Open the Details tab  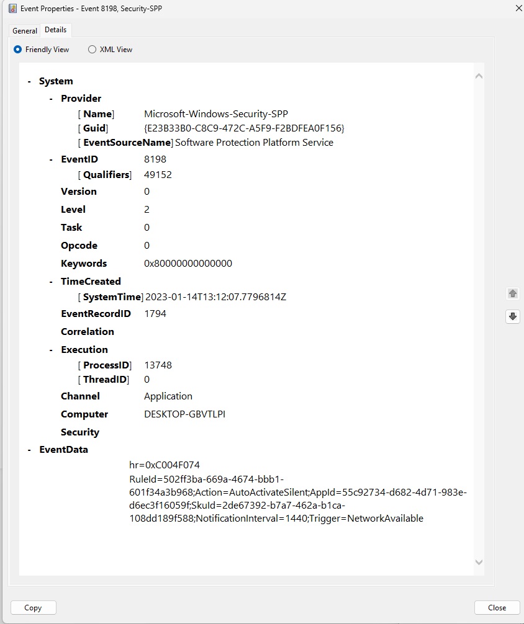pyautogui.click(x=56, y=30)
